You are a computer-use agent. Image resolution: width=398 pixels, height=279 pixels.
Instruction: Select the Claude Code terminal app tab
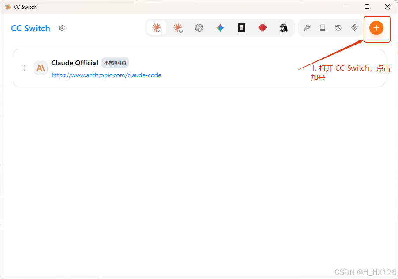[x=157, y=28]
